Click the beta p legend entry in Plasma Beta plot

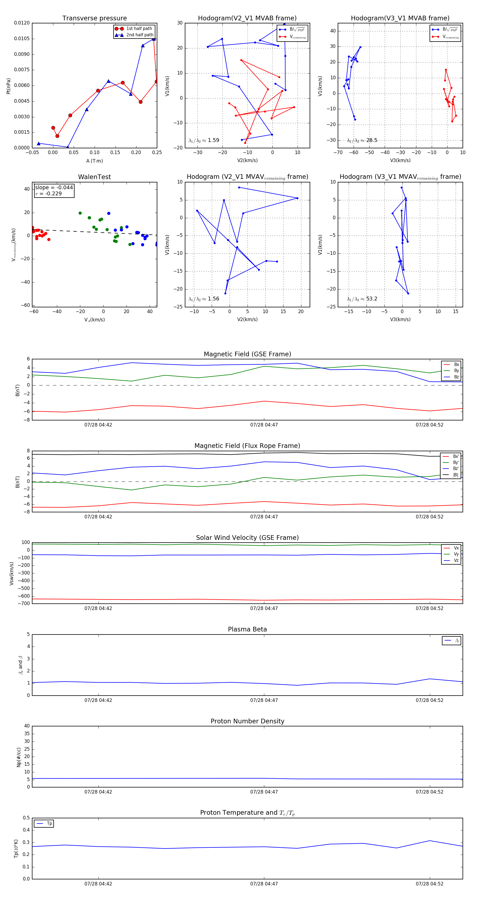coord(452,641)
